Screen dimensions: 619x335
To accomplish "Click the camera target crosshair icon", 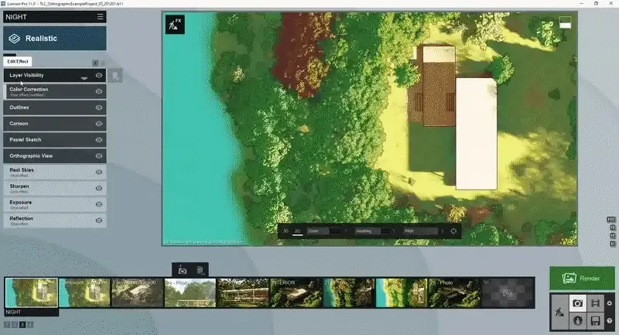I will pyautogui.click(x=453, y=231).
